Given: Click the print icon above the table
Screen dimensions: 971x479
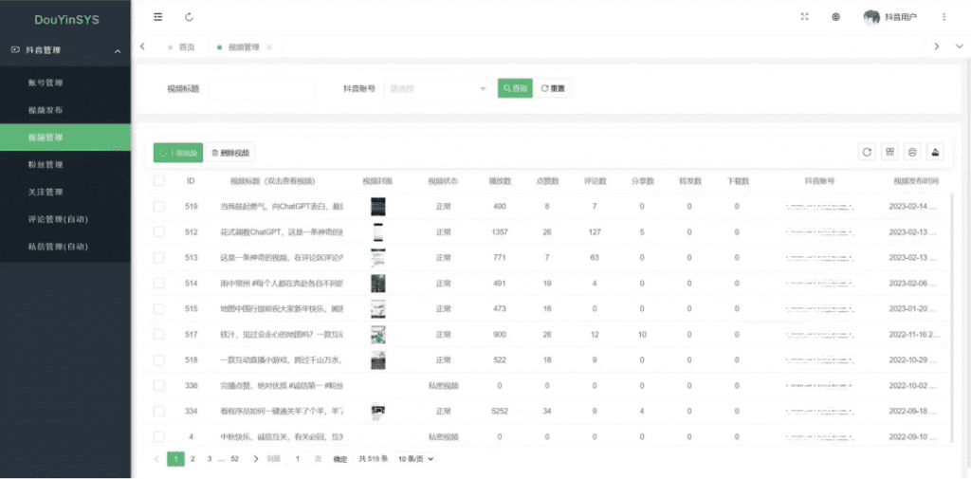Looking at the screenshot, I should 912,152.
